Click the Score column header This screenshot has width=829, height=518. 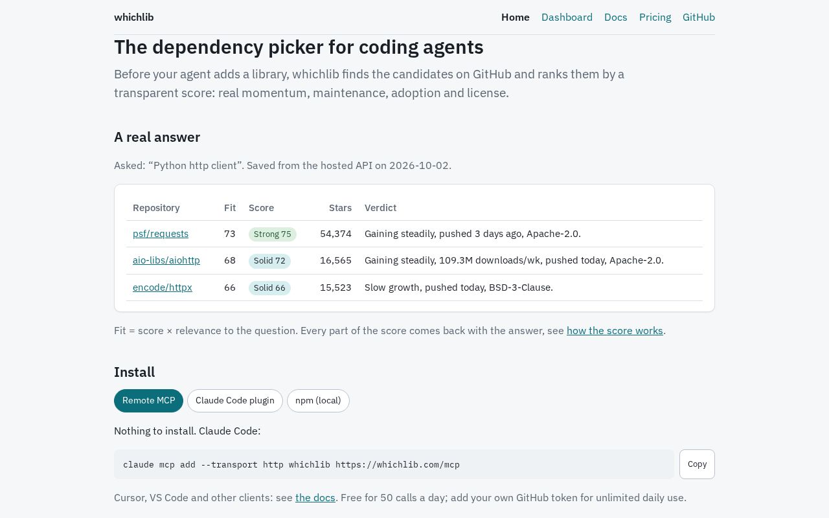click(x=261, y=208)
